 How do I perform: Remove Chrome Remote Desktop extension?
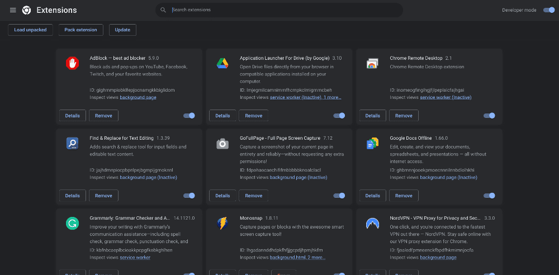tap(404, 116)
